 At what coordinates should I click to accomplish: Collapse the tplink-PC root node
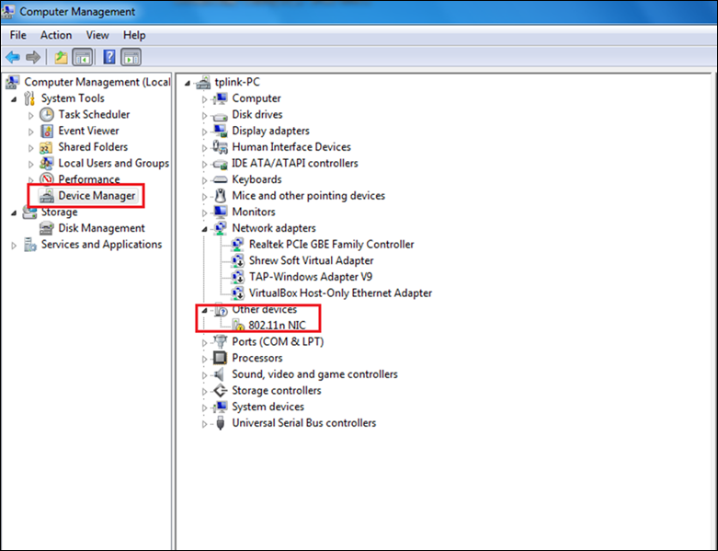coord(188,83)
